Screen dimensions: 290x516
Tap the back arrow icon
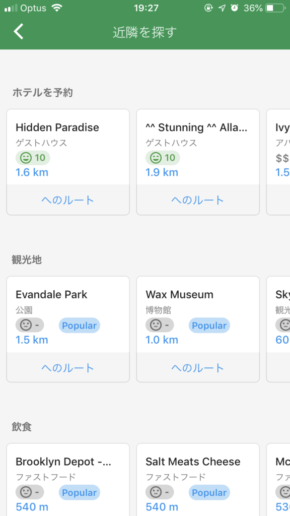[19, 32]
